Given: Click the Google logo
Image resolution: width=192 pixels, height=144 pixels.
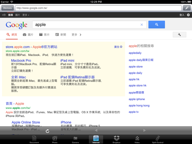Looking at the screenshot, I should (x=16, y=25).
